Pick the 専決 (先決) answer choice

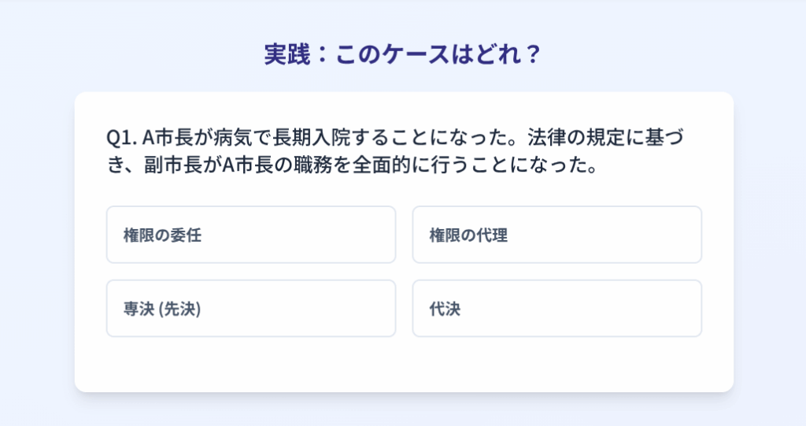click(x=250, y=309)
